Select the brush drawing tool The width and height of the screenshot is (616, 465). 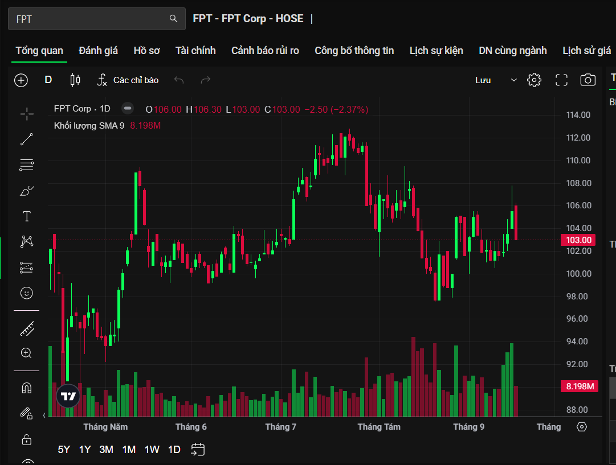27,191
